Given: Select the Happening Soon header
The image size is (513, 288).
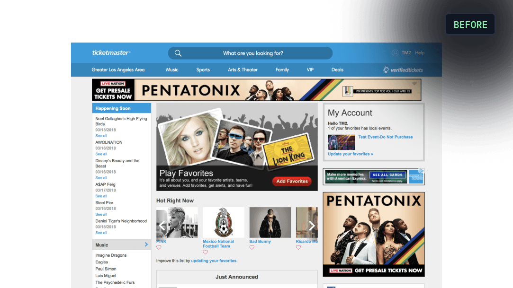Looking at the screenshot, I should point(121,108).
